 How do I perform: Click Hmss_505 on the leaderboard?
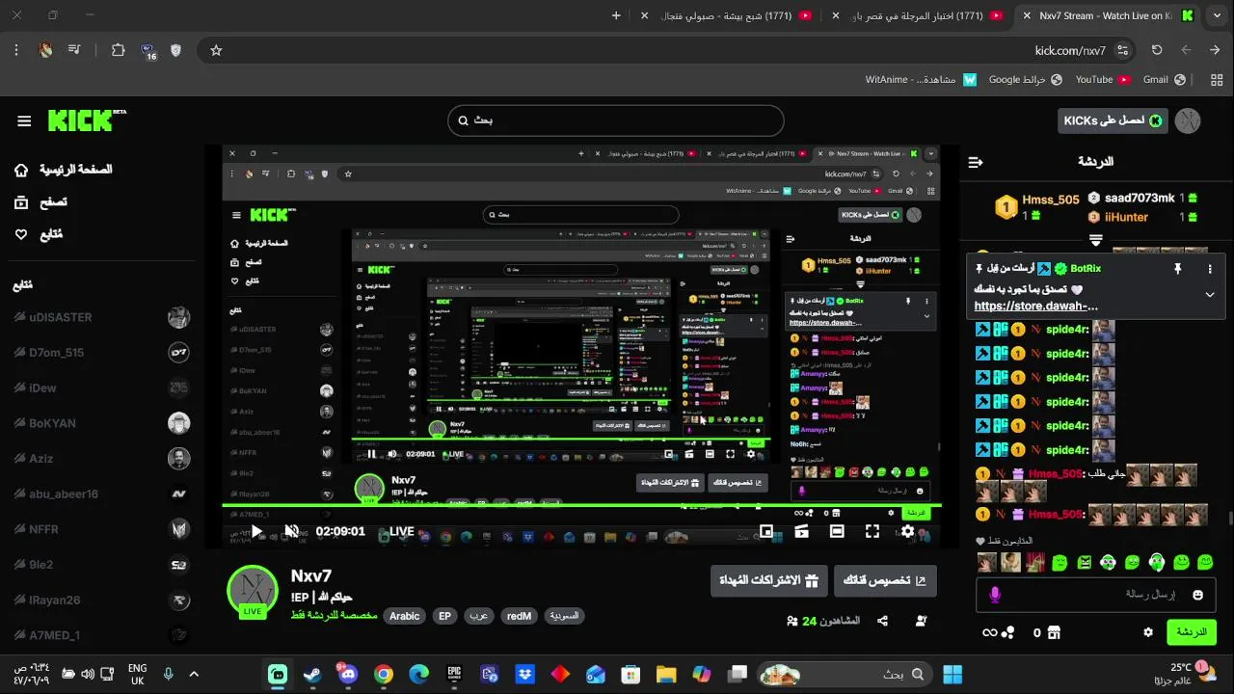pyautogui.click(x=1050, y=200)
